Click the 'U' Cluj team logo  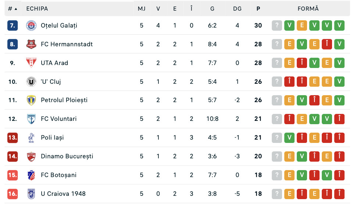point(31,82)
